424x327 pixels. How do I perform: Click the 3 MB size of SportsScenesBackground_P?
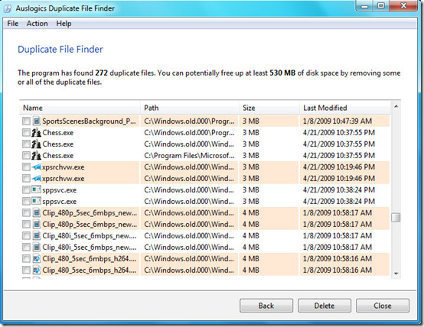tap(251, 121)
